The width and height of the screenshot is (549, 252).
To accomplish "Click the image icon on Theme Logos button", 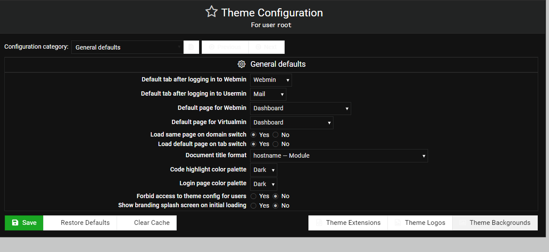I will (x=397, y=223).
